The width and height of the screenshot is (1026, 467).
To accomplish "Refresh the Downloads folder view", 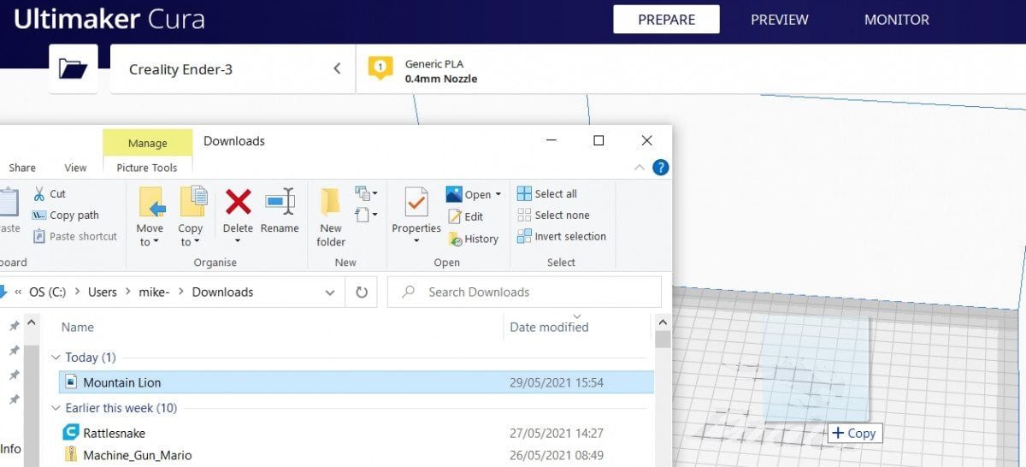I will pyautogui.click(x=362, y=293).
